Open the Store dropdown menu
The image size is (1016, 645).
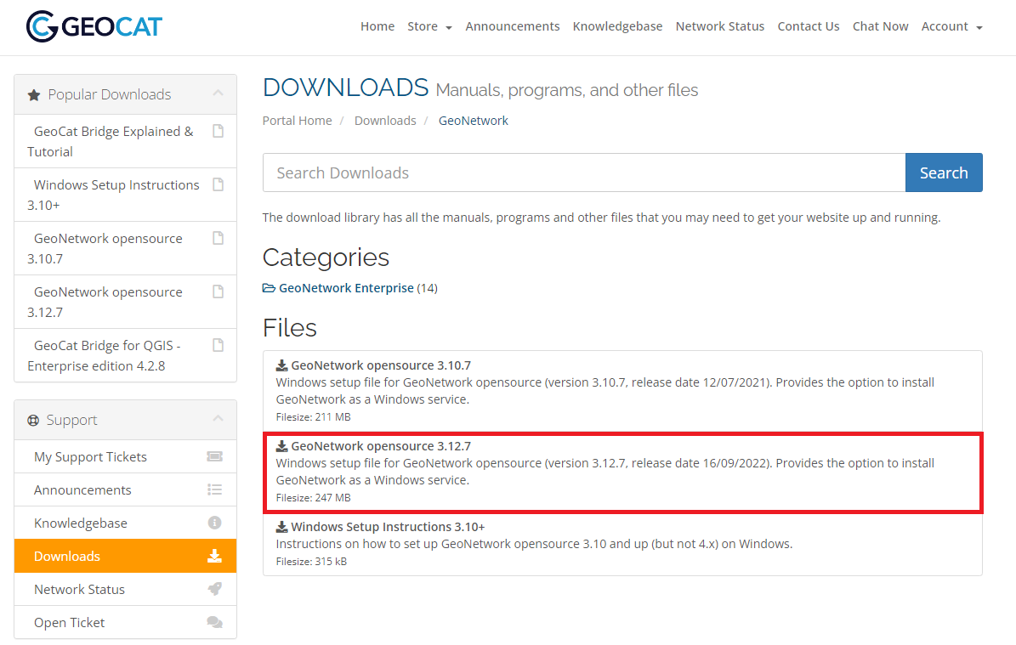click(x=429, y=26)
